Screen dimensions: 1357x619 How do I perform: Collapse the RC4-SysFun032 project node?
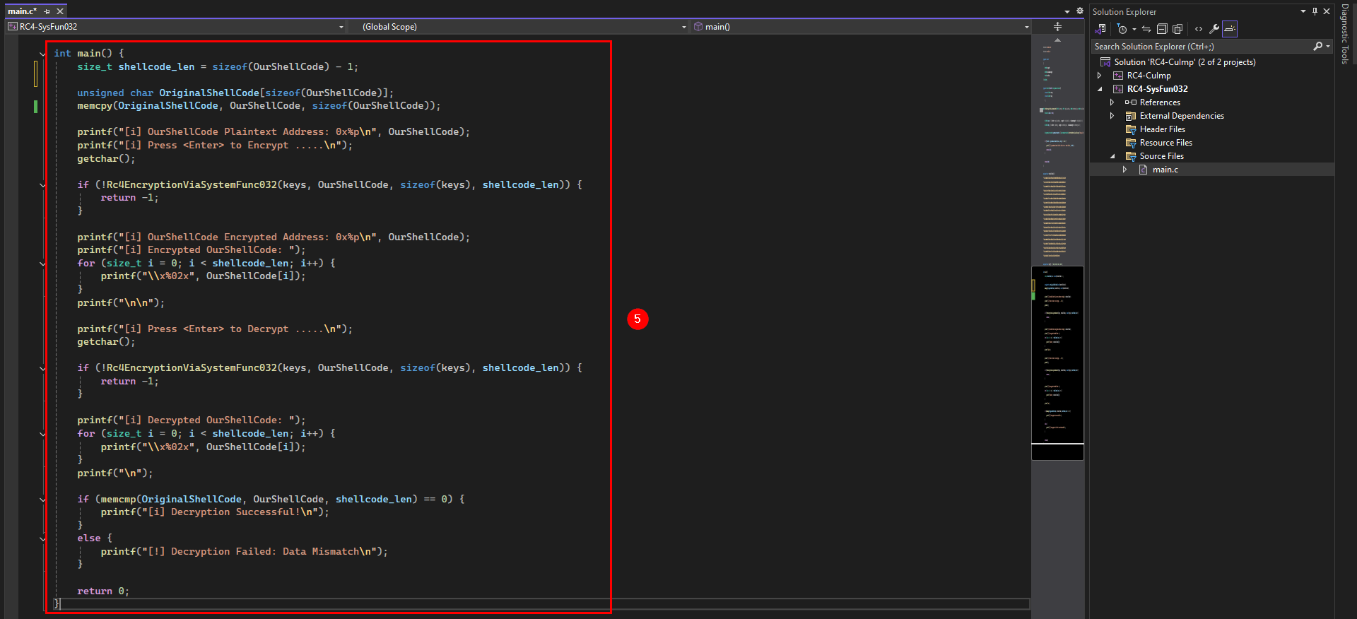coord(1100,89)
